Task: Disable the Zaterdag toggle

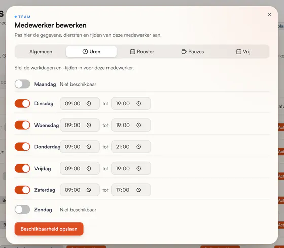Action: [22, 190]
